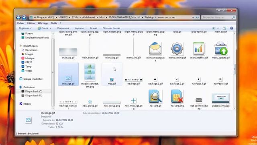Click the Rechercher dans res search field
Viewport: 257px width, 145px height.
point(218,17)
